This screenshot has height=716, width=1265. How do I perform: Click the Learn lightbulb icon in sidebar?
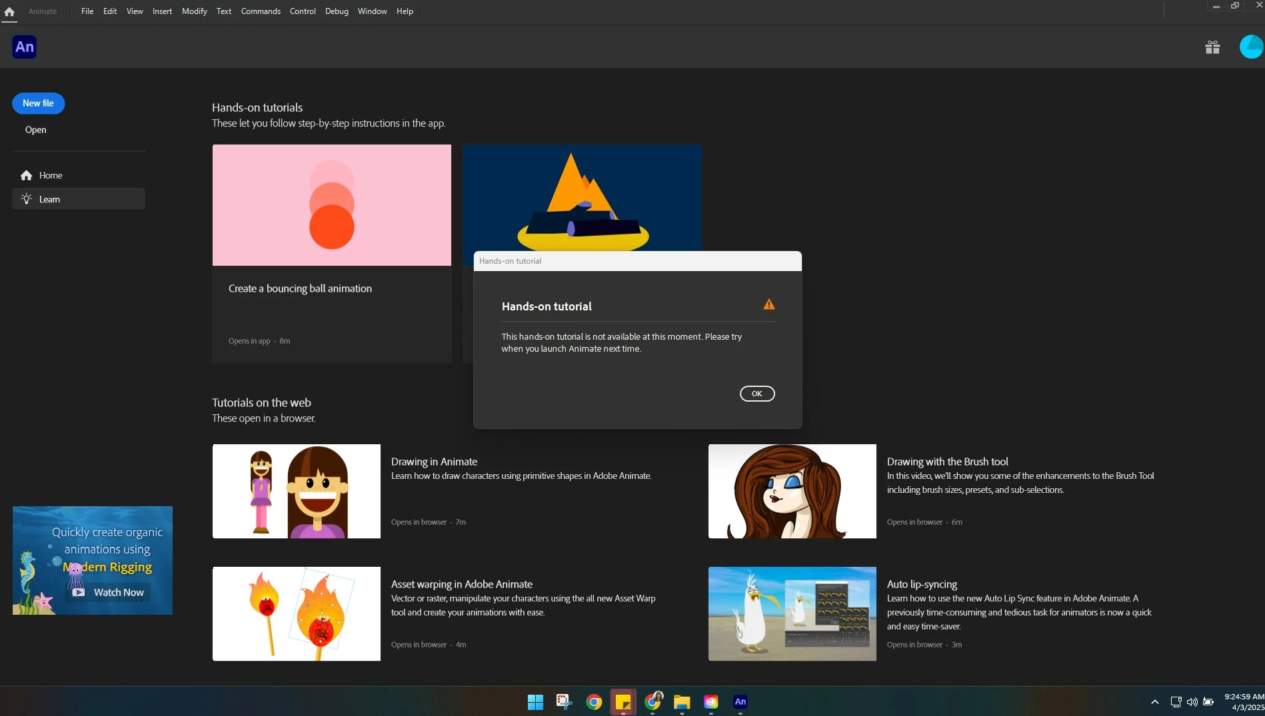[x=27, y=198]
